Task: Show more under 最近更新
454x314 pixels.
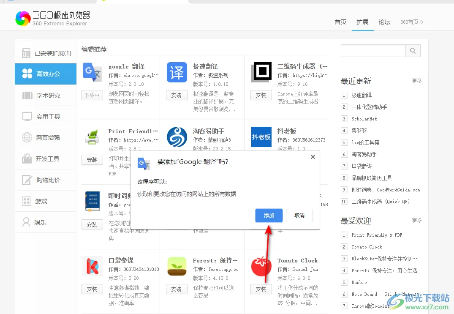Action: (417, 81)
